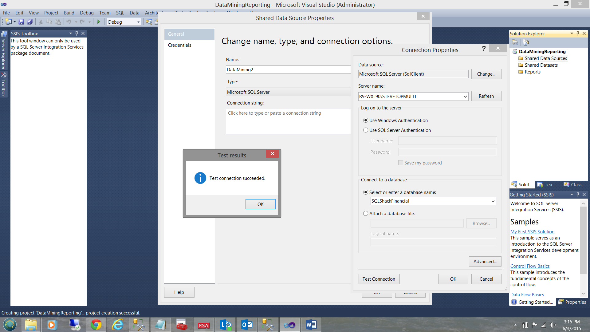The width and height of the screenshot is (590, 332).
Task: Open the Credentials page in sidebar
Action: [179, 45]
